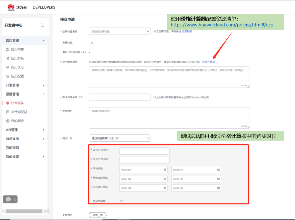Image resolution: width=295 pixels, height=220 pixels.
Task: Open the 应用构建名称 dropdown
Action: tap(120, 31)
